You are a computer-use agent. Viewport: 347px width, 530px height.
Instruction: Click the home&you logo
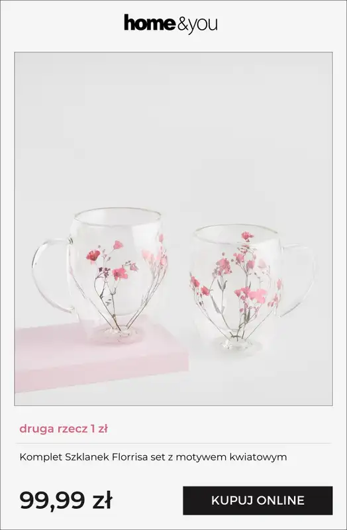[x=171, y=24]
